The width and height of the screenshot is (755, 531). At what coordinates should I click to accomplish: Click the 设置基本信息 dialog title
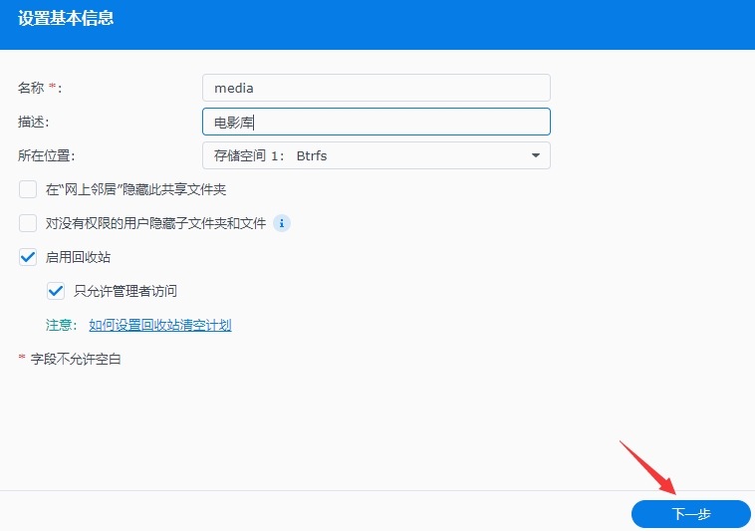[x=66, y=19]
